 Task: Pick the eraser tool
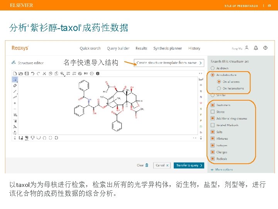(x=15, y=86)
